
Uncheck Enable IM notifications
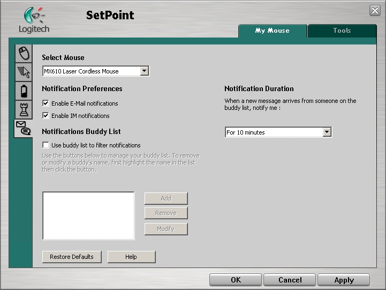point(46,116)
